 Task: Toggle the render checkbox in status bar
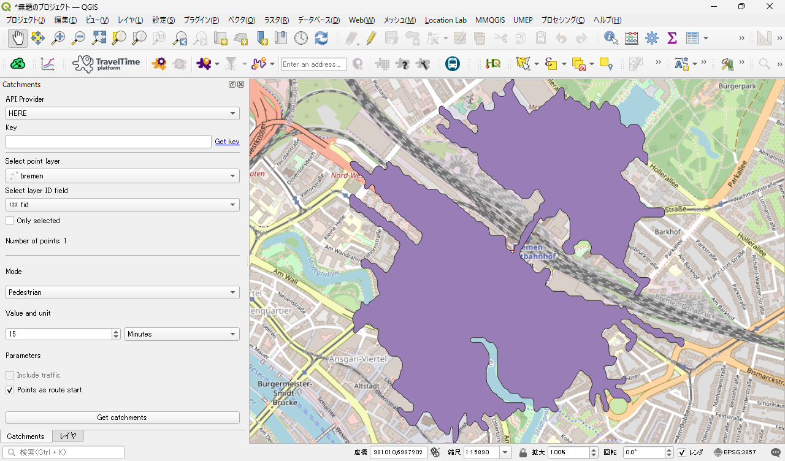pos(682,452)
